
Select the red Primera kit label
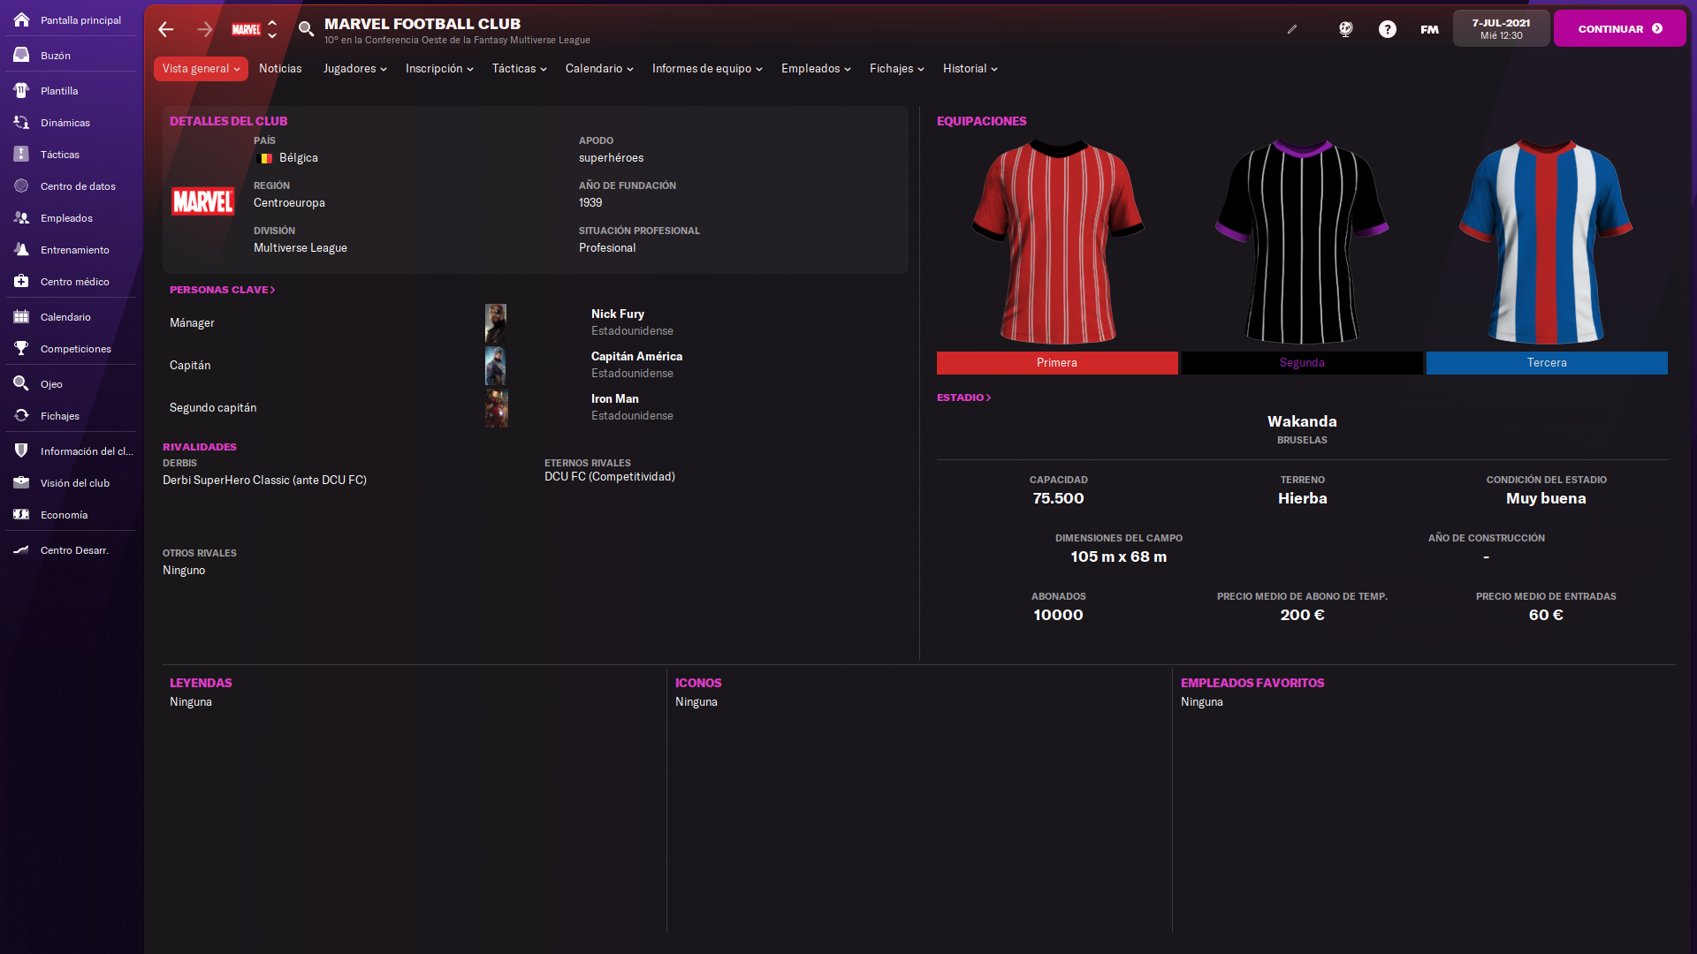[1057, 363]
